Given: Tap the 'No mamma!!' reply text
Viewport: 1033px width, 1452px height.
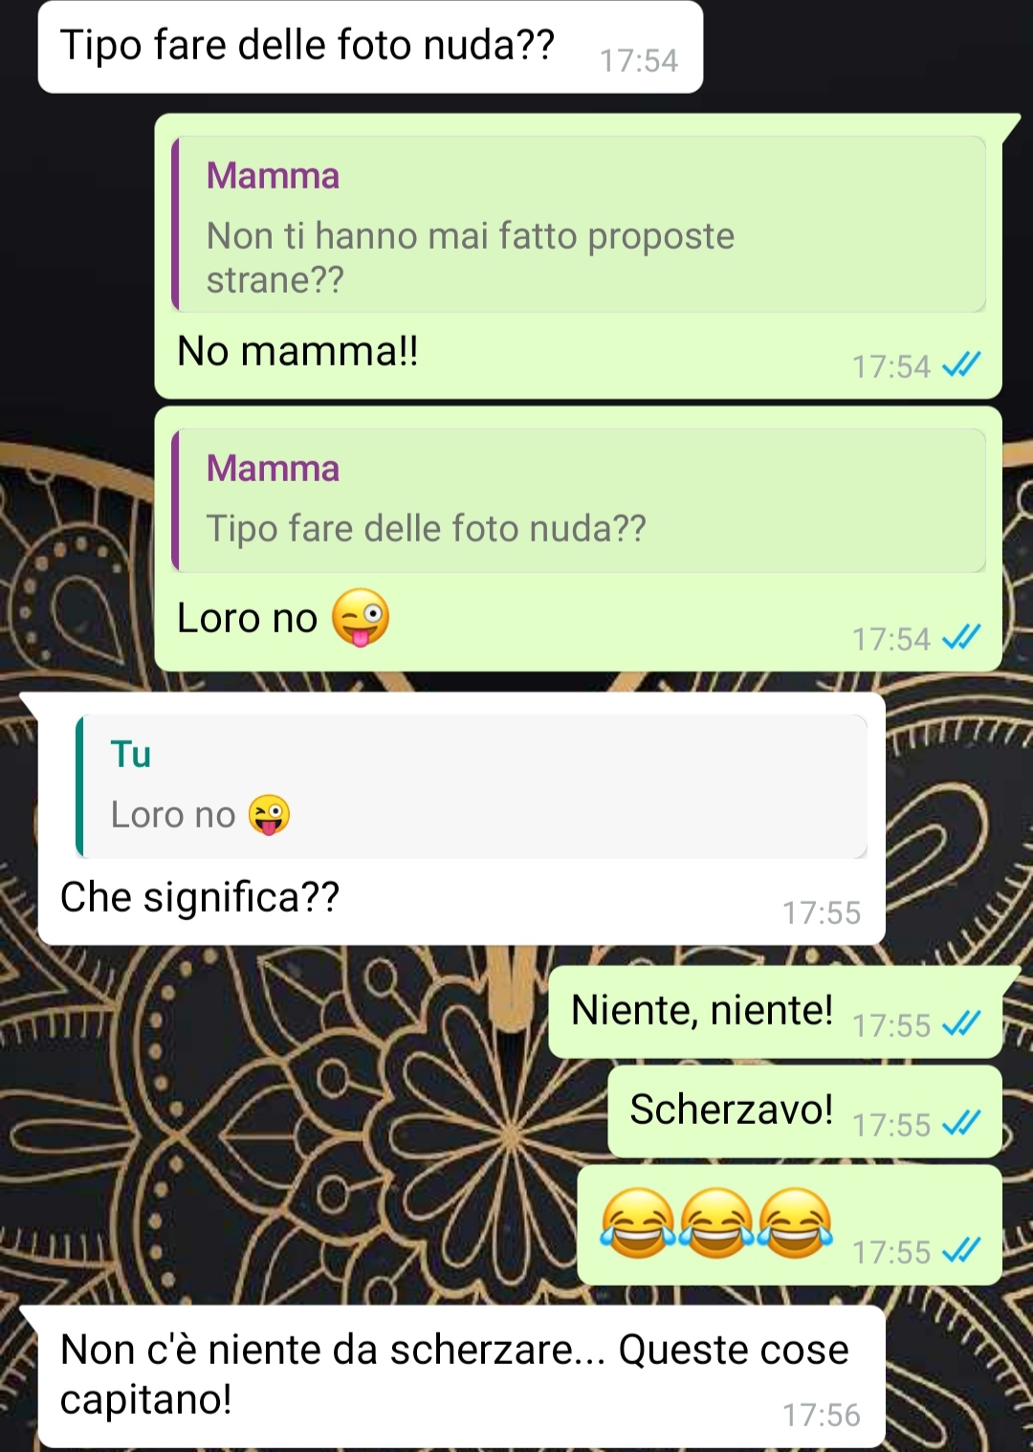Looking at the screenshot, I should coord(298,351).
